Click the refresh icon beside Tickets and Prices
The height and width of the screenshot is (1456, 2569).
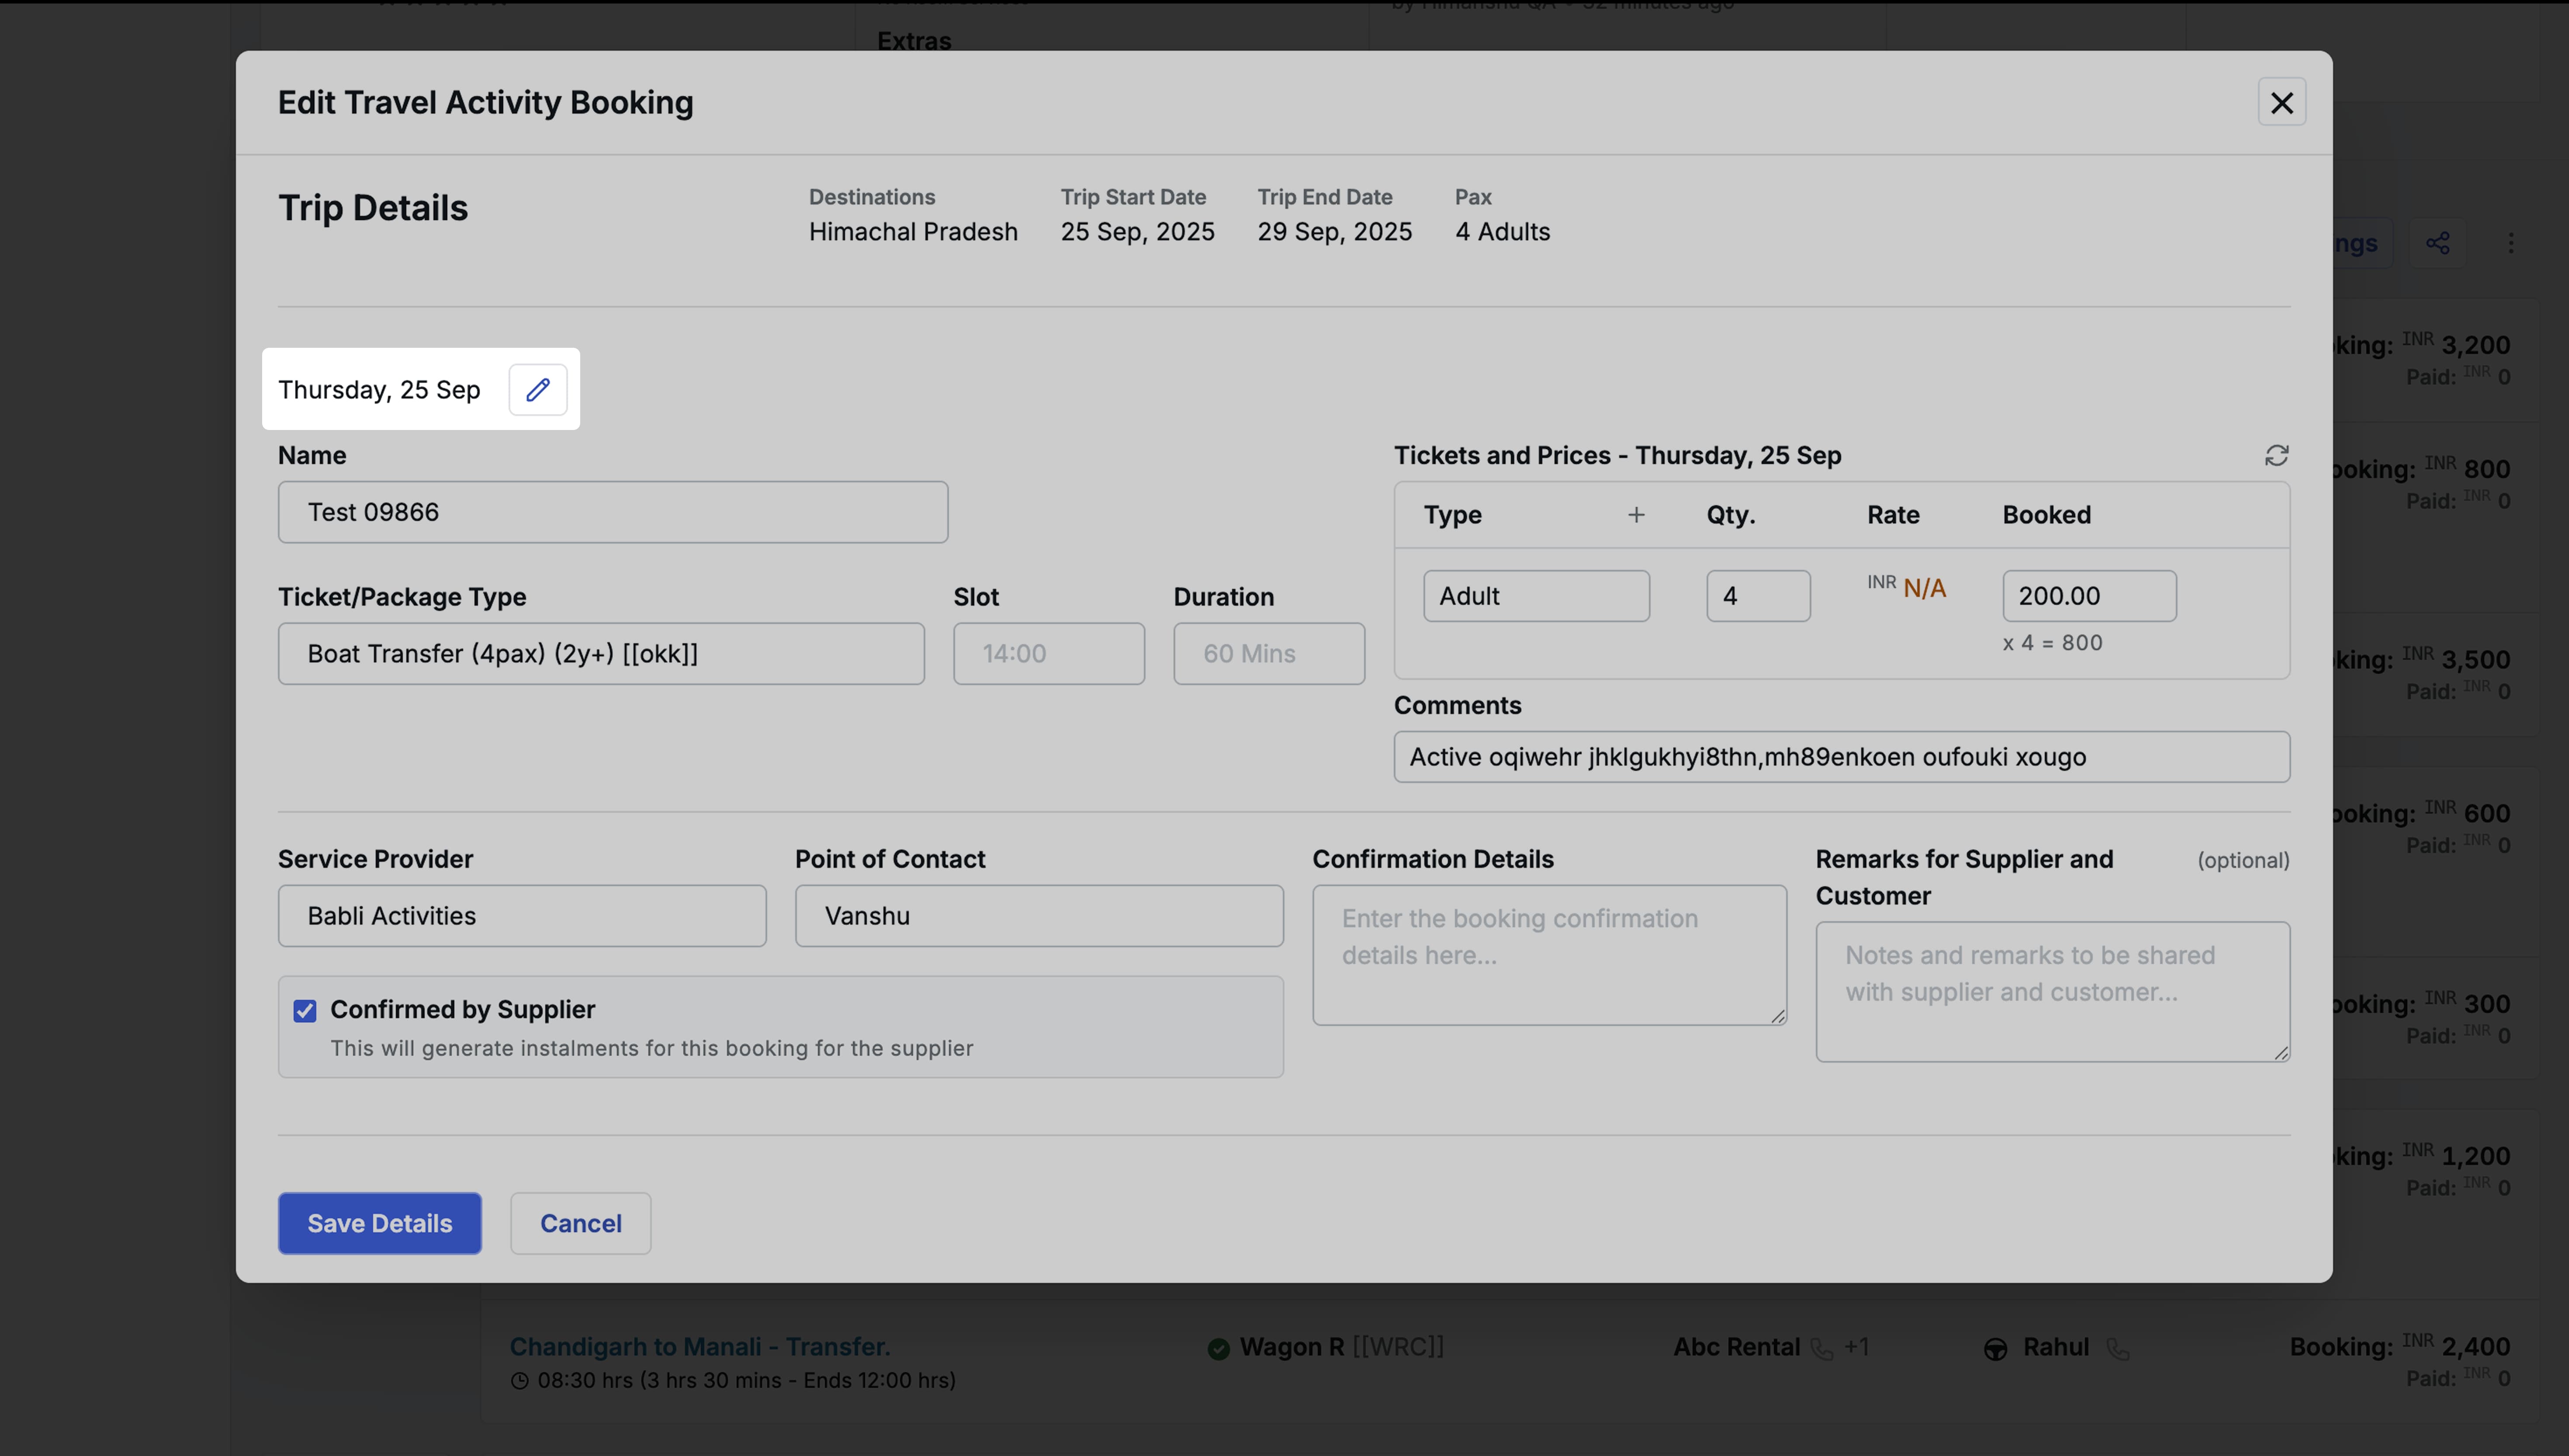point(2278,455)
